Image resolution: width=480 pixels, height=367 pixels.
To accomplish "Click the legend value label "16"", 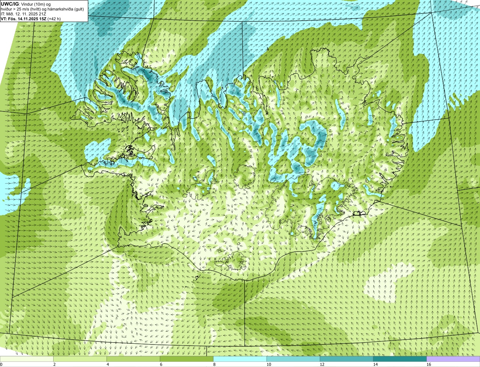I will pyautogui.click(x=429, y=364).
